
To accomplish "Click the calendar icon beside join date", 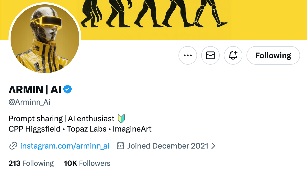I will 120,146.
